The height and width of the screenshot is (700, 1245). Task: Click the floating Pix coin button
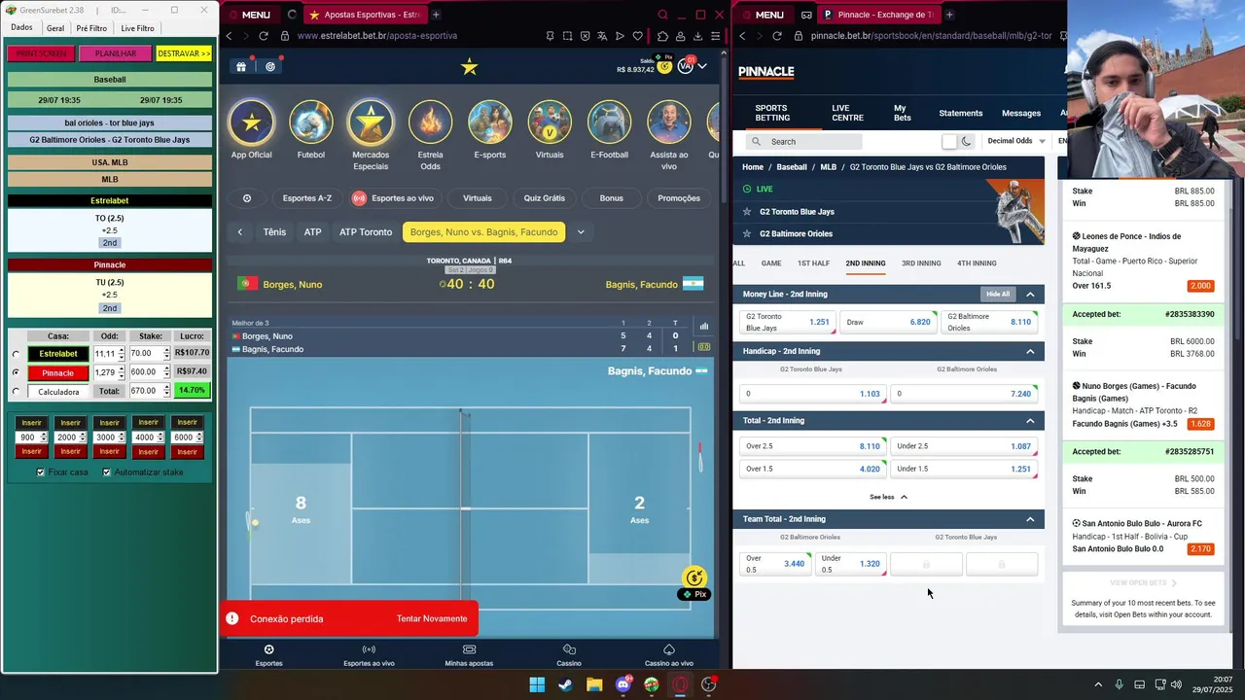[x=694, y=578]
